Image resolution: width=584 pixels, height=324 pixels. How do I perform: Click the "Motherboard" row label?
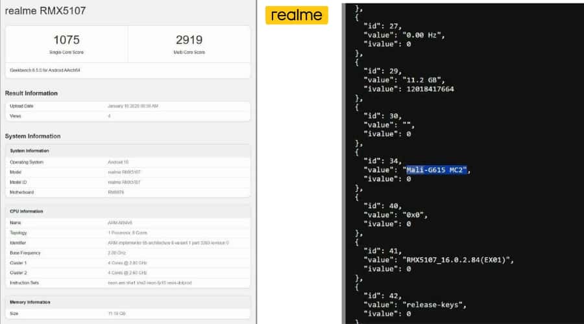click(21, 192)
